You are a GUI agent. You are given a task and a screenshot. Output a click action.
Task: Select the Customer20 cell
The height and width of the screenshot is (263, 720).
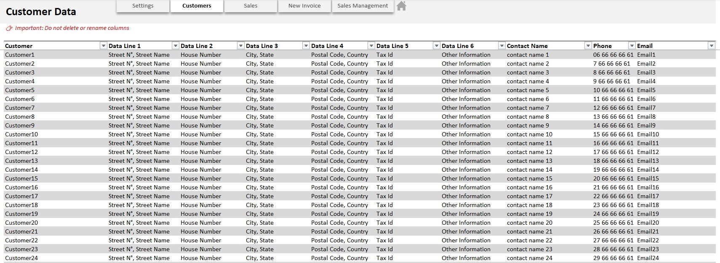pos(56,223)
